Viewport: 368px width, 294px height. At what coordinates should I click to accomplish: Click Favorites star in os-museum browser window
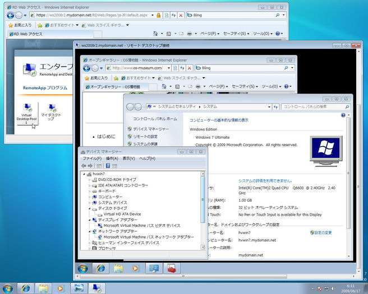pos(87,78)
